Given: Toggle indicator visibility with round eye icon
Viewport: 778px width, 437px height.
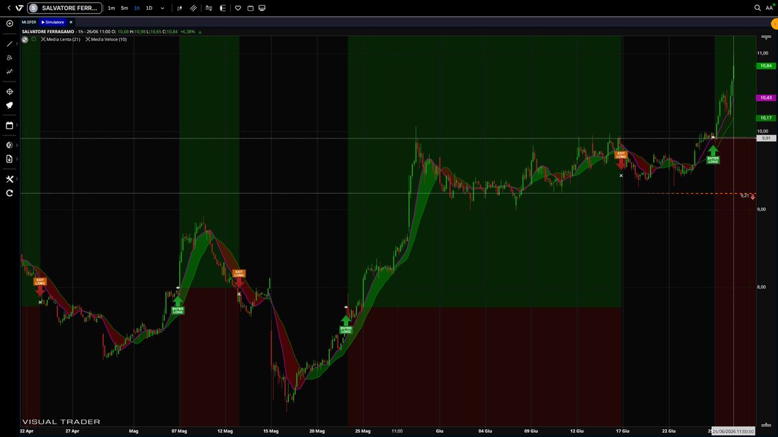Looking at the screenshot, I should coord(25,39).
